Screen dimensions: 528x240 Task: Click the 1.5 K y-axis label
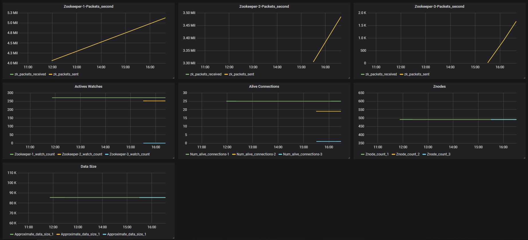tap(362, 25)
